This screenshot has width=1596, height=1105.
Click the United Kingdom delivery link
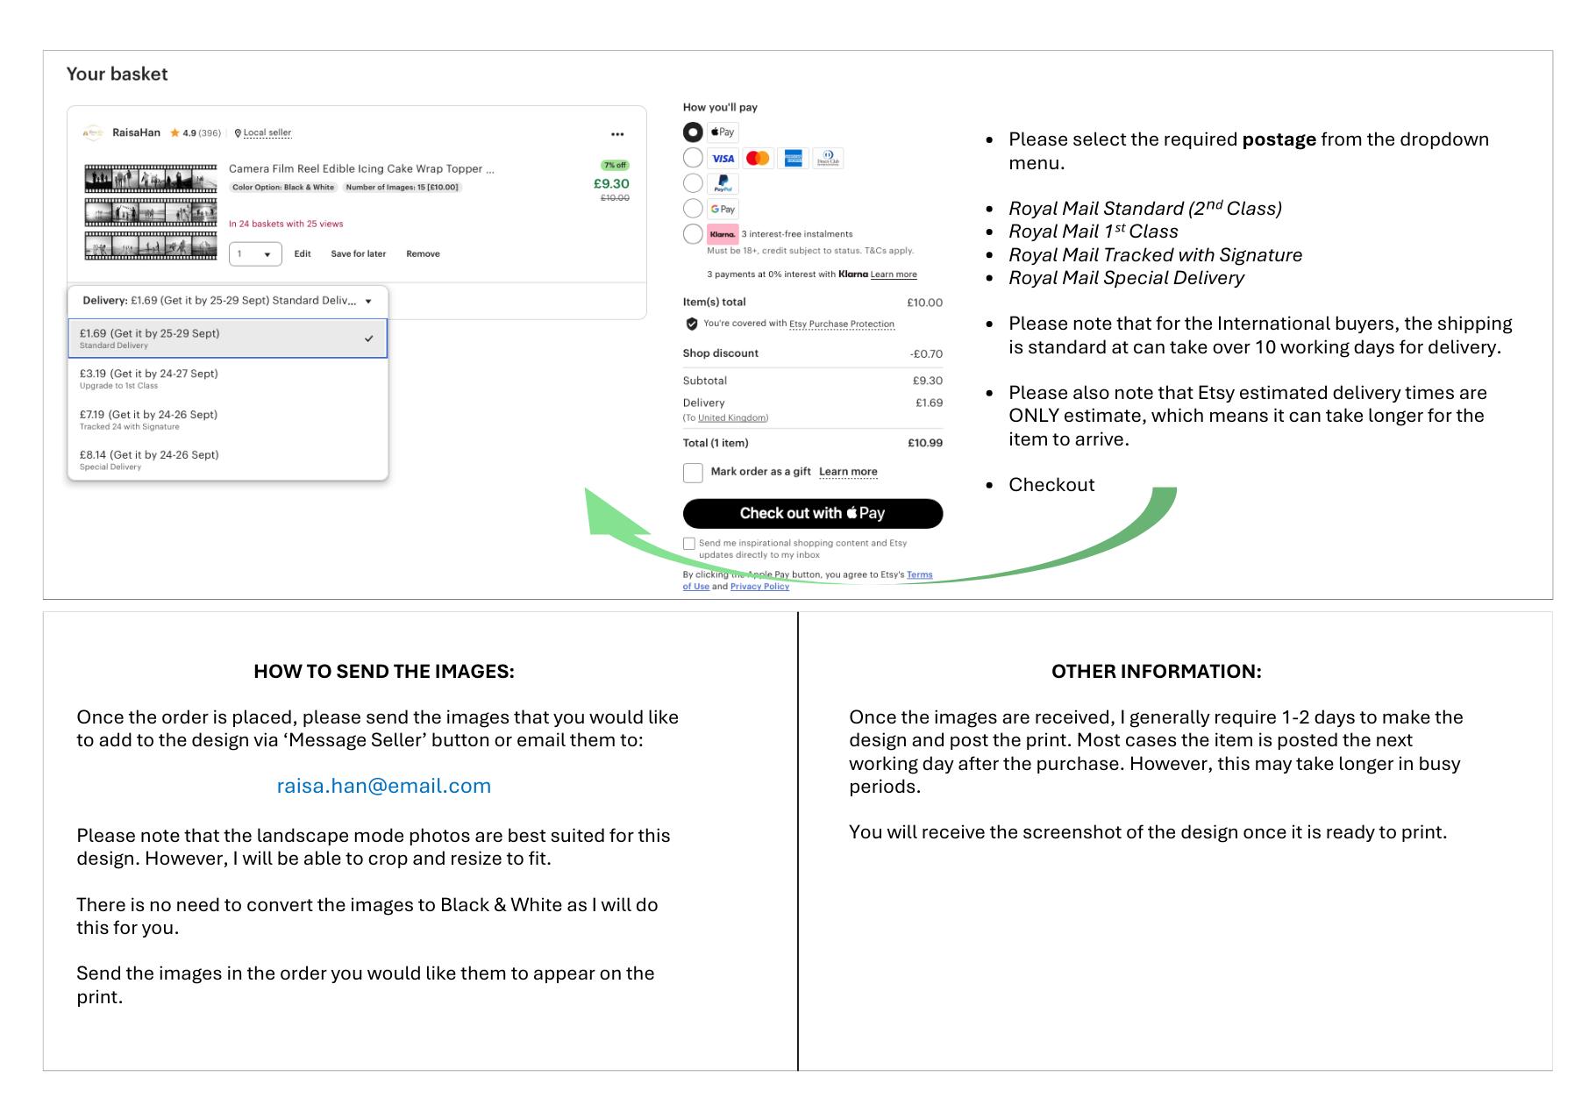coord(732,418)
